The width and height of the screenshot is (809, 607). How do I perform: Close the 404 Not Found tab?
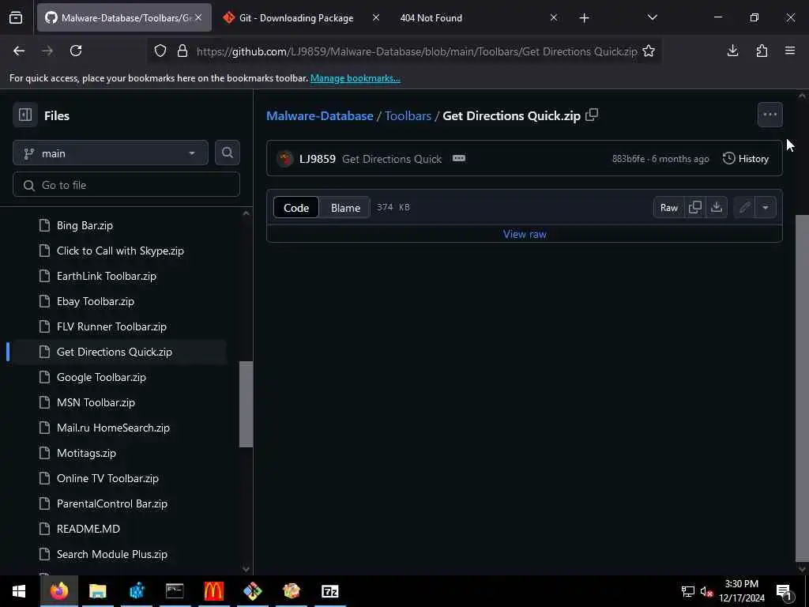point(554,17)
